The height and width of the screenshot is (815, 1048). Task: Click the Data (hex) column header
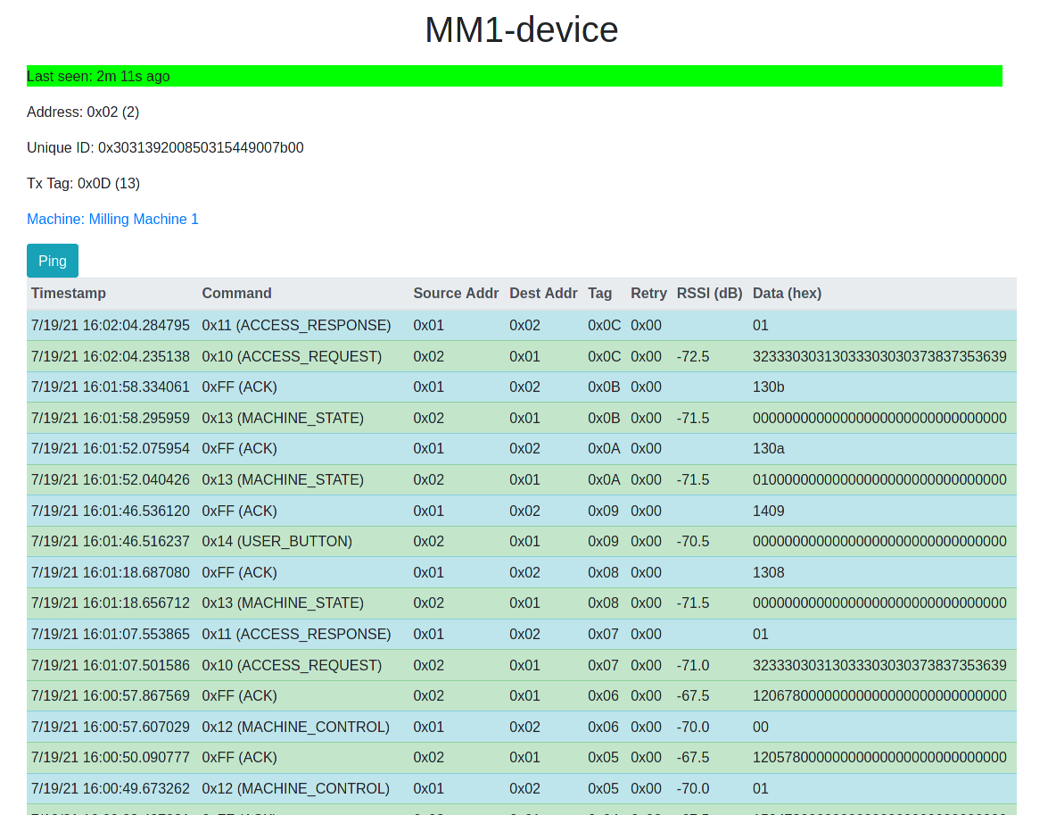coord(787,293)
